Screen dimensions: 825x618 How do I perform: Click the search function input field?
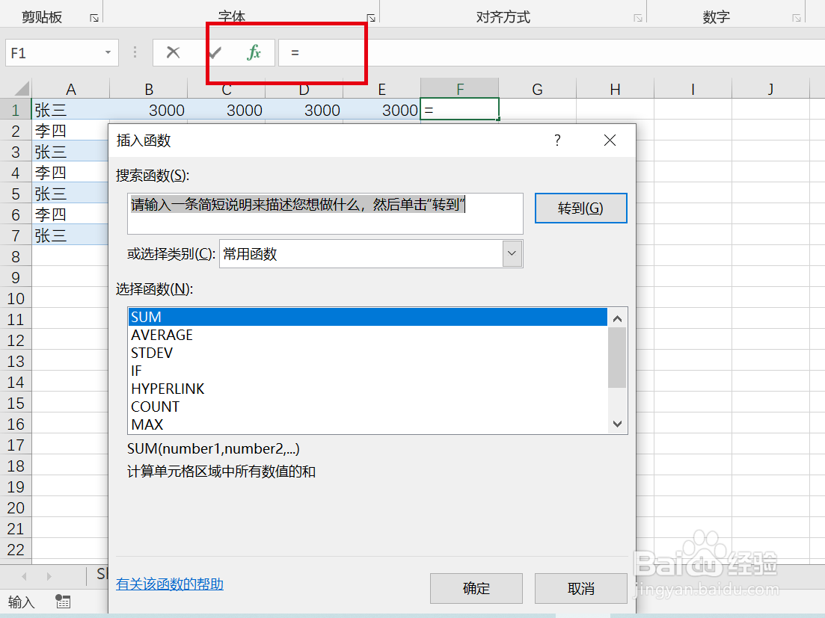(325, 212)
